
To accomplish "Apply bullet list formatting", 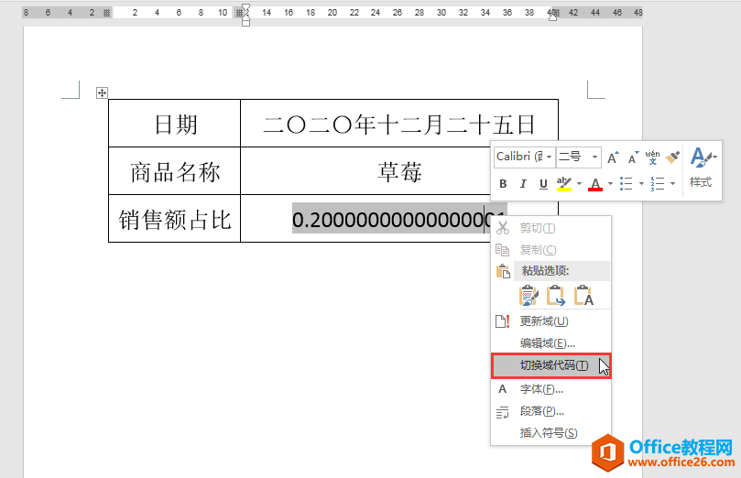I will [x=627, y=184].
